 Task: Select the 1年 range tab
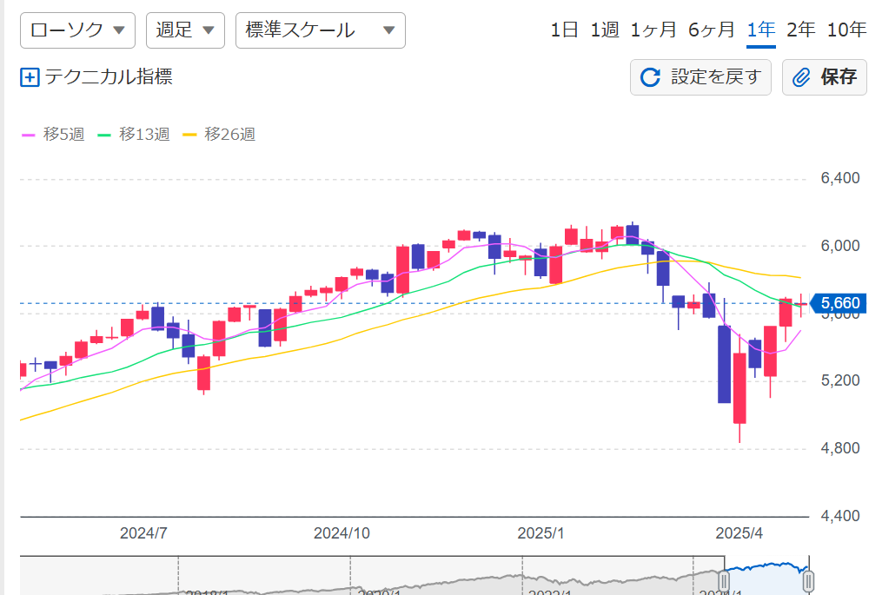pyautogui.click(x=761, y=30)
